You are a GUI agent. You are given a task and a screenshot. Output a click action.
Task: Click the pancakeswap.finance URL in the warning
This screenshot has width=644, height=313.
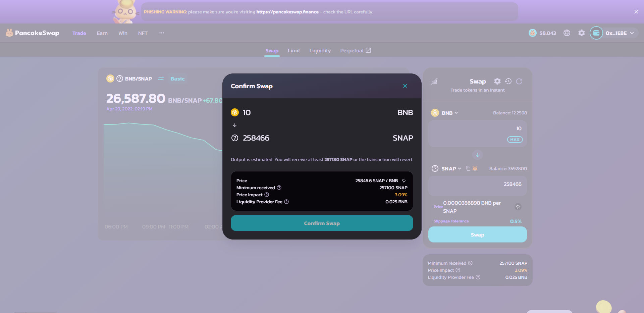click(287, 12)
